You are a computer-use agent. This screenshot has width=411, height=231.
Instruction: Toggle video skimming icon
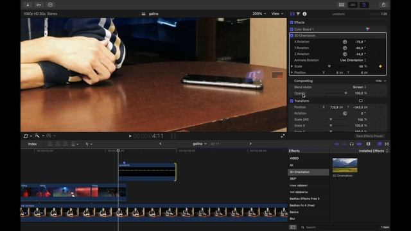(x=337, y=144)
